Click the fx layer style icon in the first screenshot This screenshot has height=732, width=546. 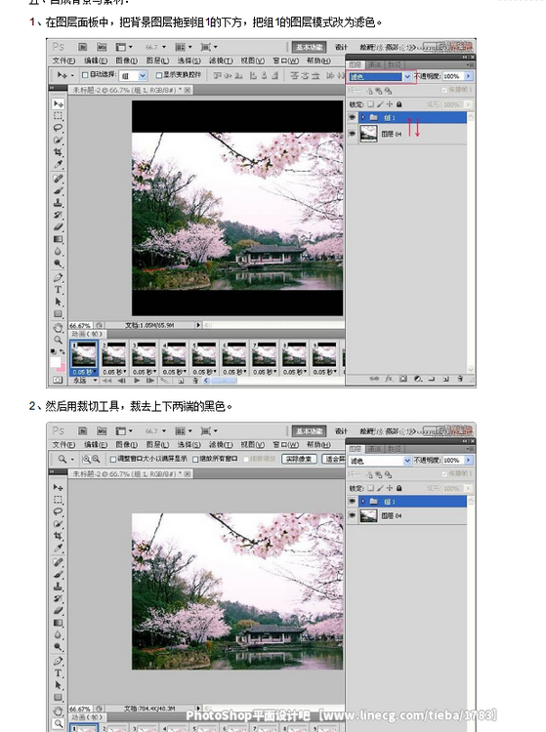389,379
